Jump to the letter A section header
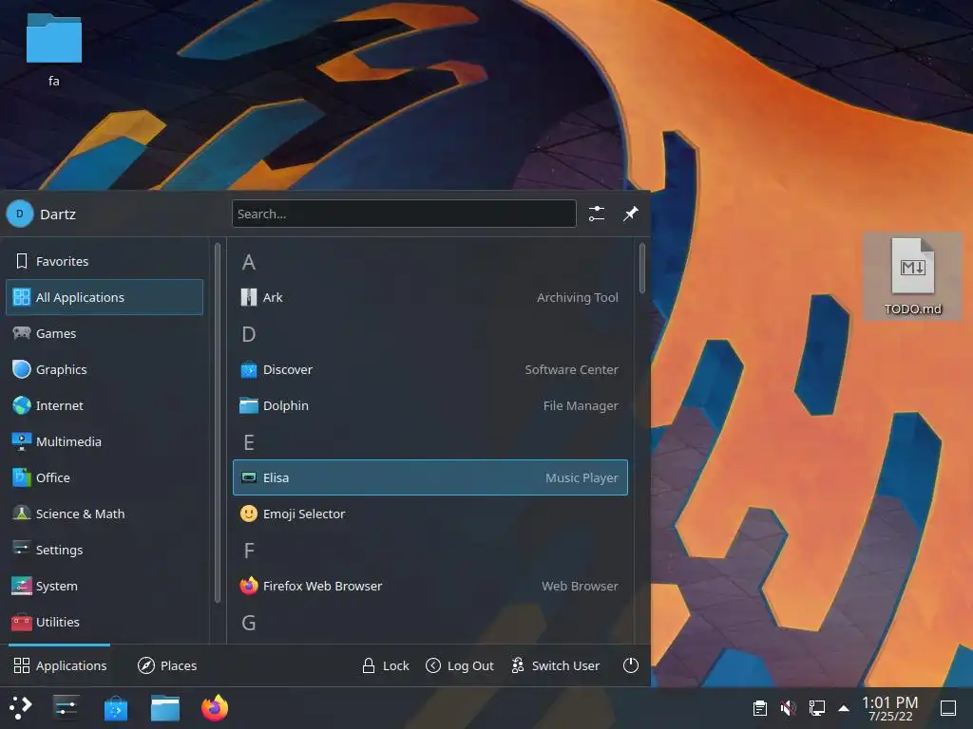 pyautogui.click(x=248, y=262)
